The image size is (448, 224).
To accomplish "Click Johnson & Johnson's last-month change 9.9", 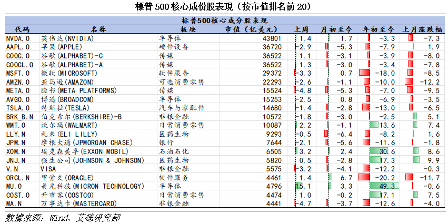I will (x=434, y=160).
